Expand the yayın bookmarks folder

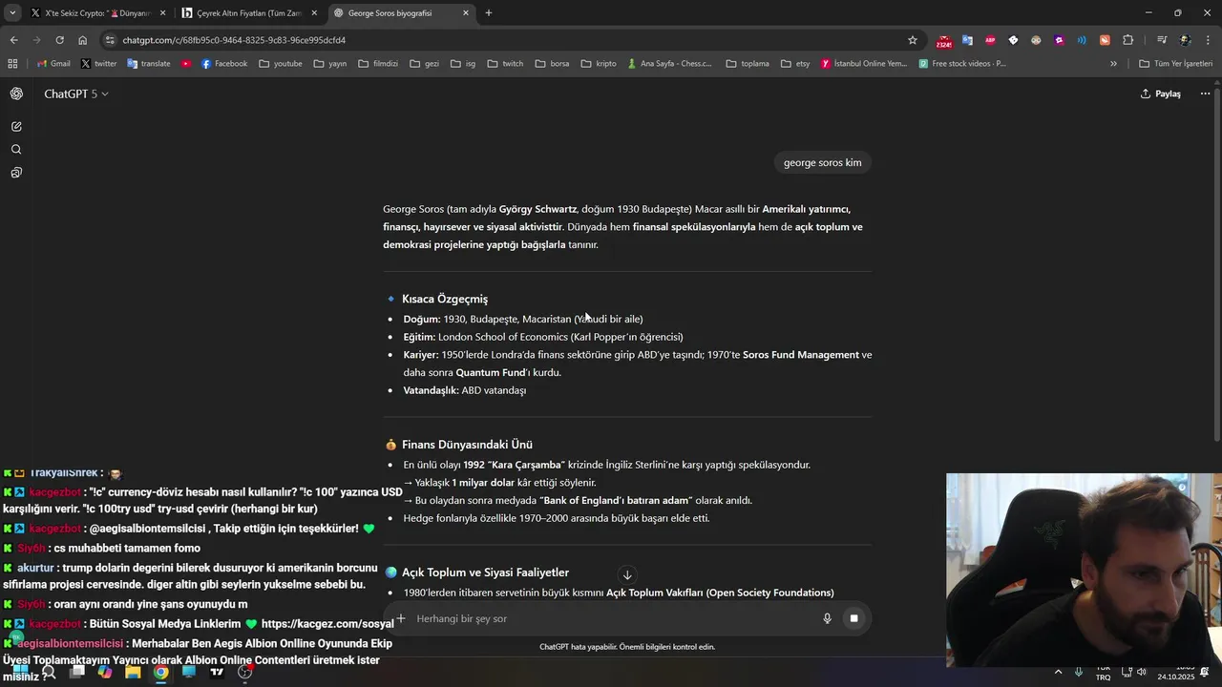coord(328,64)
